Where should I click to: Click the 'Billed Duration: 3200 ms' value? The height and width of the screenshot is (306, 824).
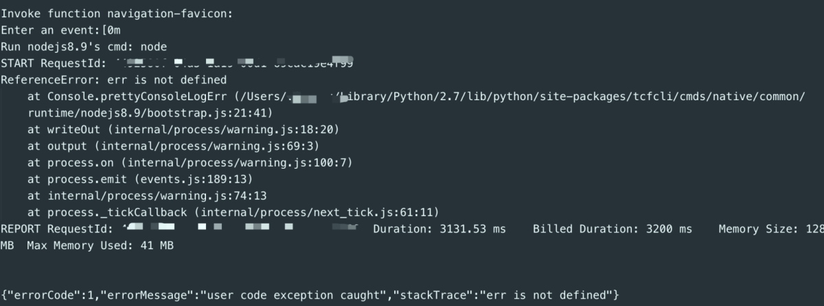click(613, 228)
